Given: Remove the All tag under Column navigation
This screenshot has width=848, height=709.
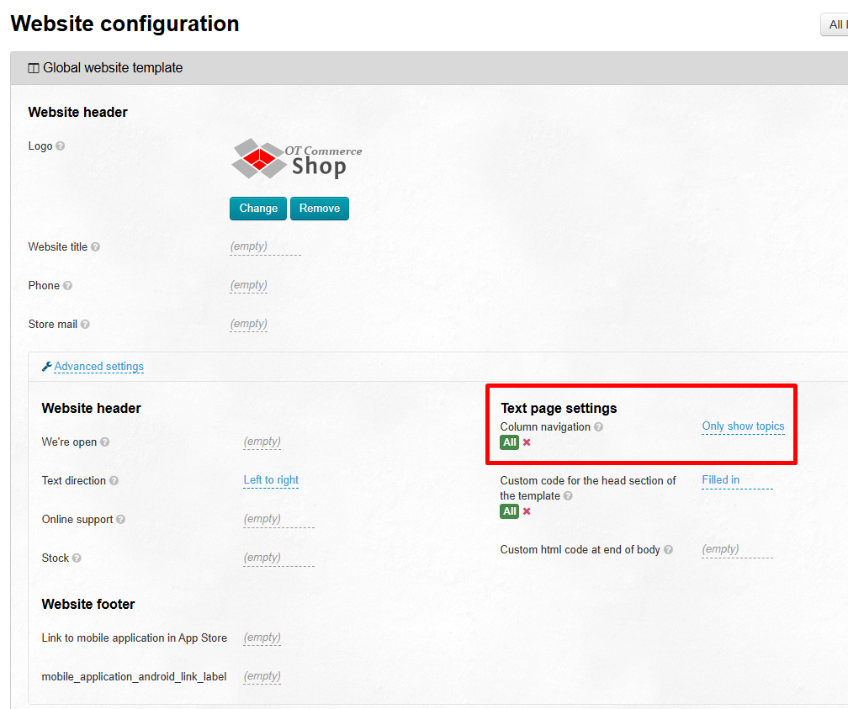Looking at the screenshot, I should [527, 442].
